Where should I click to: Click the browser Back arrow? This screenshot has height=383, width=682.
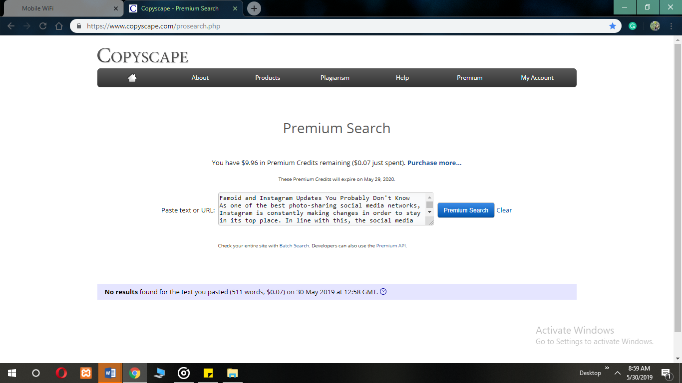point(11,26)
